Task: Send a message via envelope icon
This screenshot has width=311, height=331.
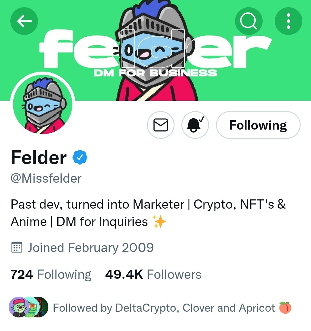Action: coord(161,125)
